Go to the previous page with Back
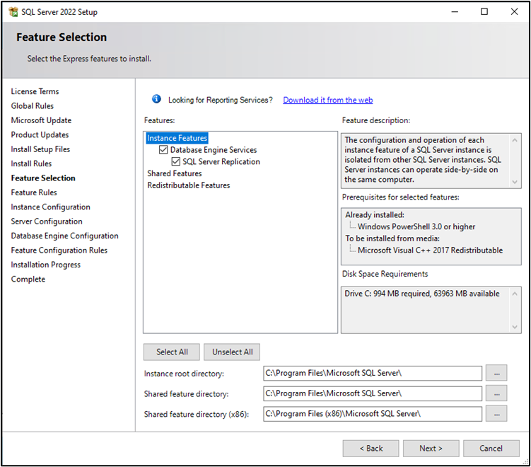Image resolution: width=531 pixels, height=467 pixels. coord(370,449)
